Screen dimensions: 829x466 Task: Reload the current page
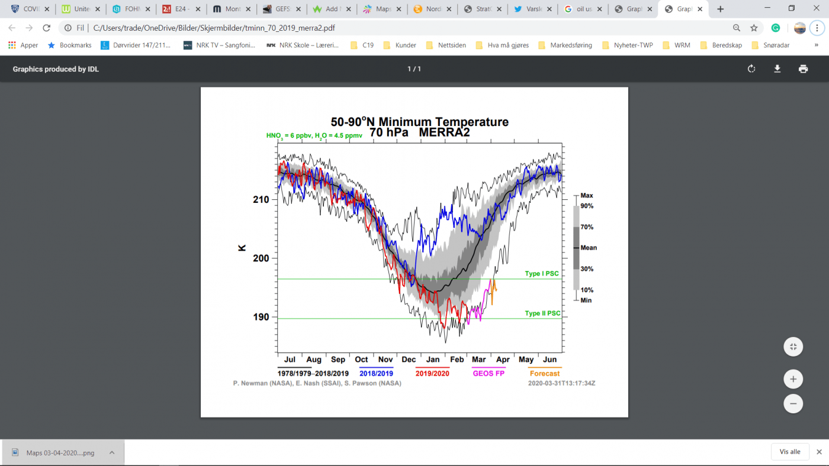pyautogui.click(x=47, y=28)
